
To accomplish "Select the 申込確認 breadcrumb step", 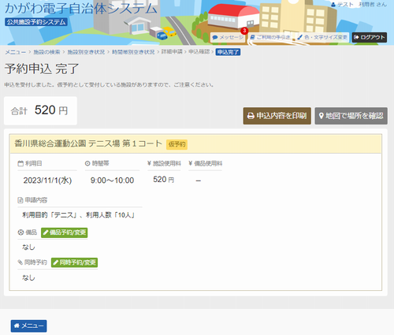I will (199, 52).
